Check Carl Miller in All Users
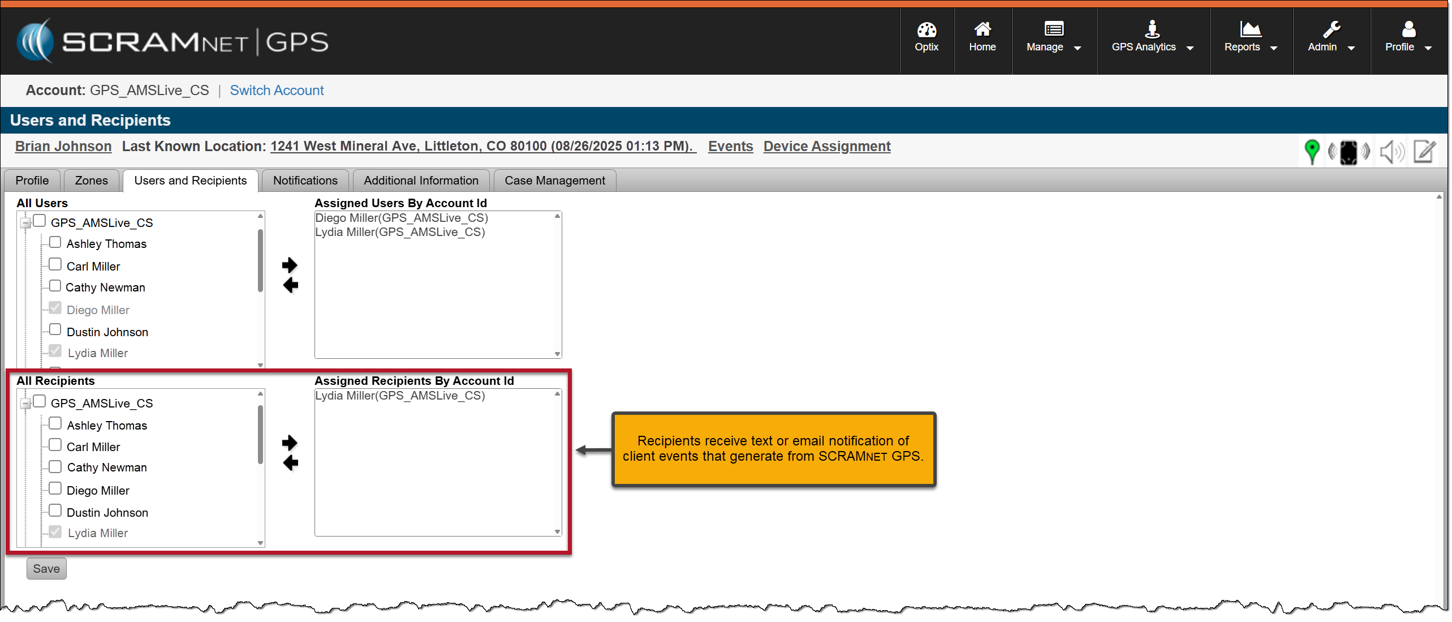Viewport: 1452px width, 622px height. pos(55,265)
